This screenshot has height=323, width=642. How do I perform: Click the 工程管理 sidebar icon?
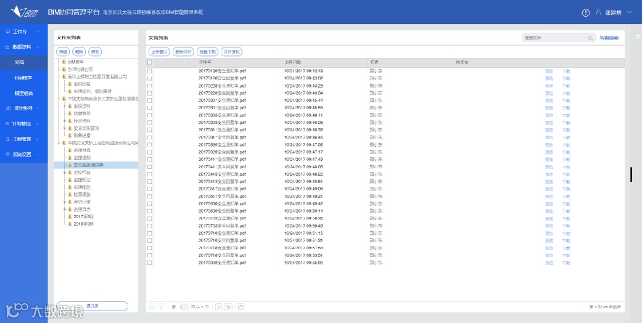pyautogui.click(x=7, y=139)
